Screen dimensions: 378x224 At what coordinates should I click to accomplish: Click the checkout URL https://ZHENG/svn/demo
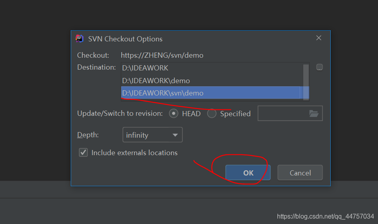click(x=162, y=55)
